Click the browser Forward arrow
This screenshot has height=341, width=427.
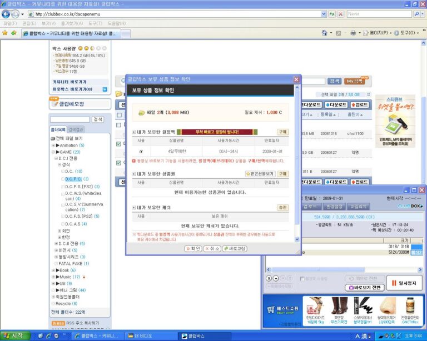pos(15,14)
